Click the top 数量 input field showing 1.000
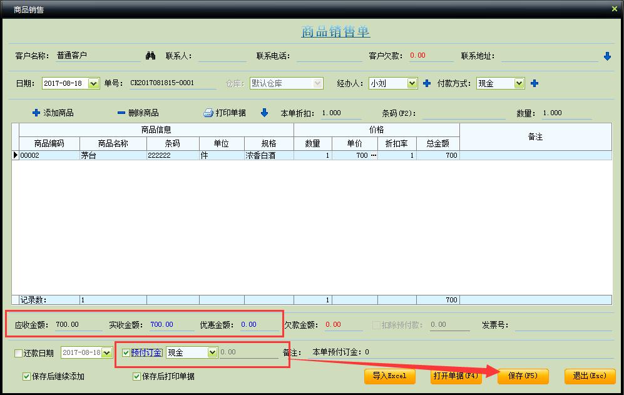Viewport: 624px width, 395px height. pyautogui.click(x=566, y=113)
